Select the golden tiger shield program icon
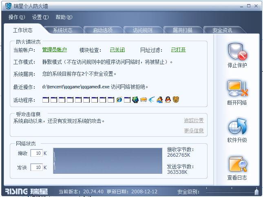 [176, 100]
